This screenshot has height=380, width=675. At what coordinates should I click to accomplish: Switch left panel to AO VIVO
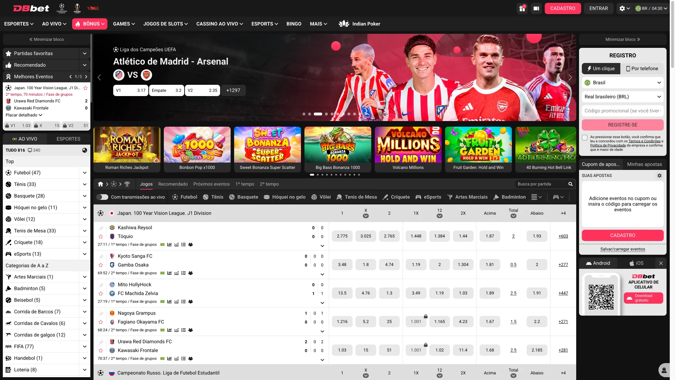(x=25, y=139)
